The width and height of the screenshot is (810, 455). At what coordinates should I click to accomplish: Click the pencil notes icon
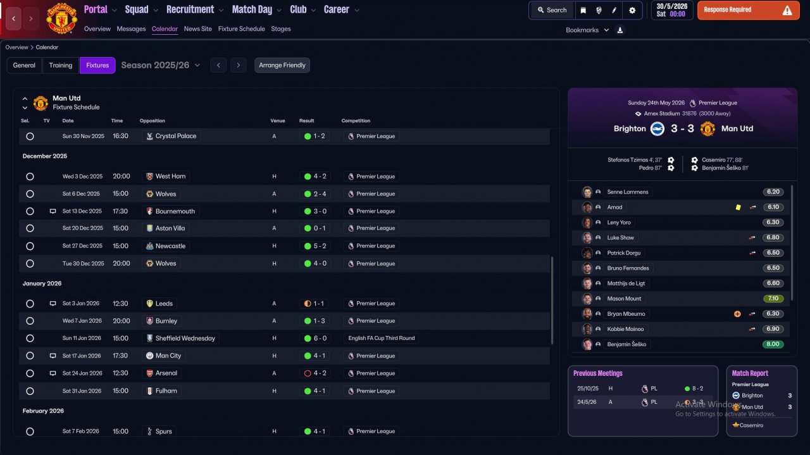point(614,10)
